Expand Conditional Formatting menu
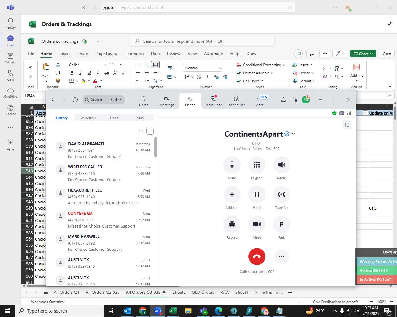 pyautogui.click(x=261, y=65)
